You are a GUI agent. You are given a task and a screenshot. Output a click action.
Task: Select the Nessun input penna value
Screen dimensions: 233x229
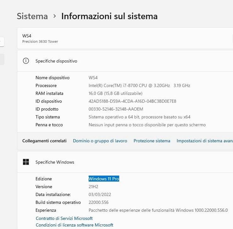[x=147, y=125]
